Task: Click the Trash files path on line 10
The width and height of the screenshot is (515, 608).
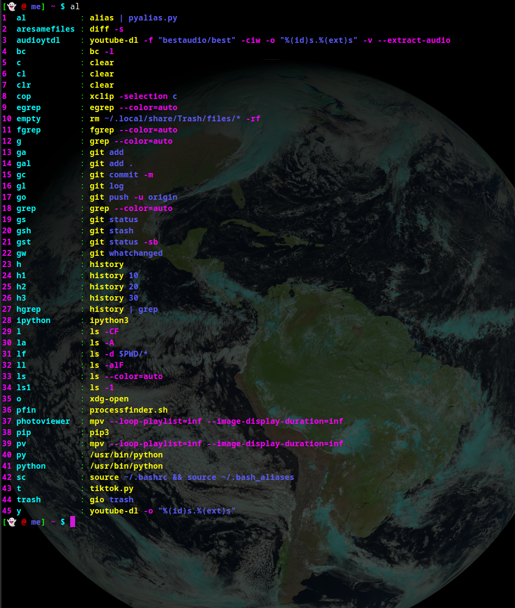Action: [x=172, y=118]
